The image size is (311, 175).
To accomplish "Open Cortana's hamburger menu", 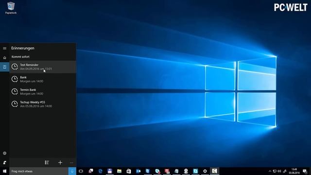I will click(4, 48).
